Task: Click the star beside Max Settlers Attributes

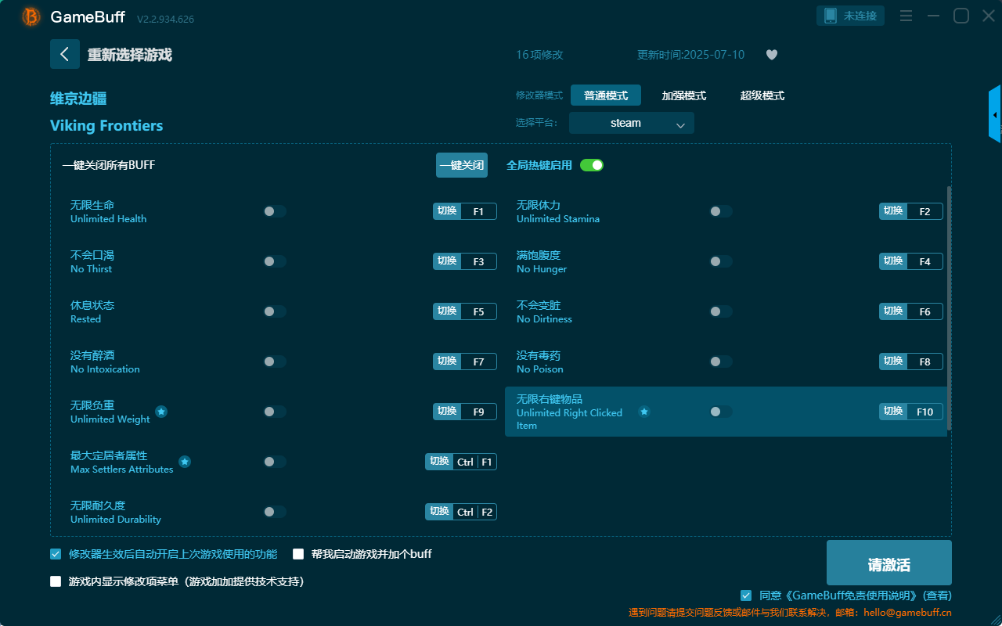Action: click(185, 462)
